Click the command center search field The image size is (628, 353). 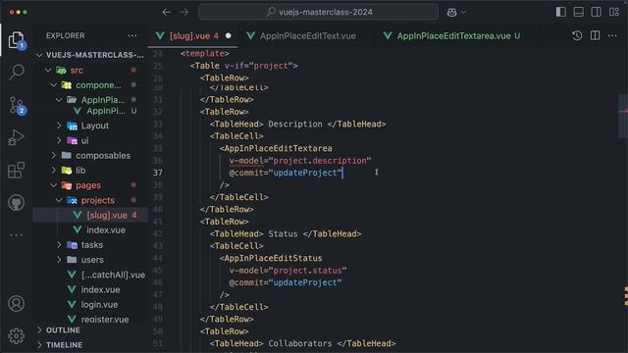pyautogui.click(x=318, y=12)
